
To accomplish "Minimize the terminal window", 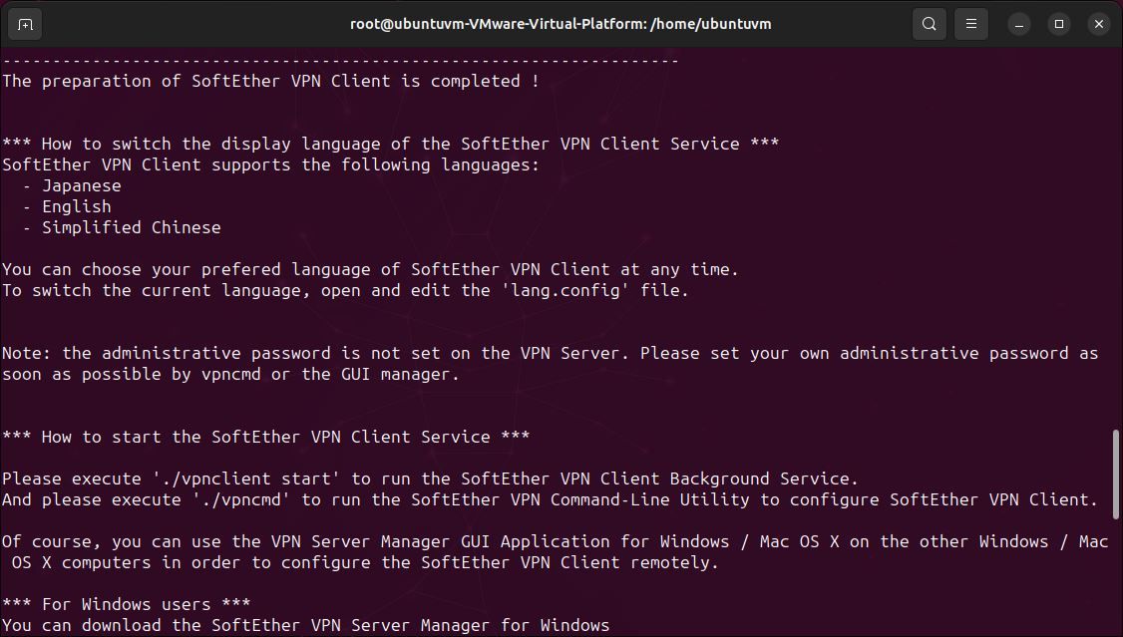I will 1018,23.
